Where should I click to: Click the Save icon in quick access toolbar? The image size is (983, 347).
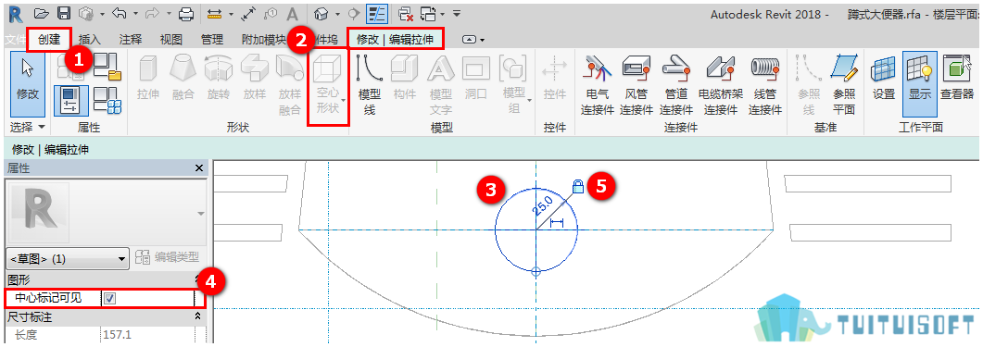[x=64, y=13]
